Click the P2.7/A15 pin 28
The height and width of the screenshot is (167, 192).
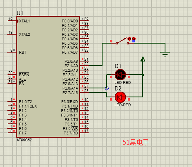point(84,92)
